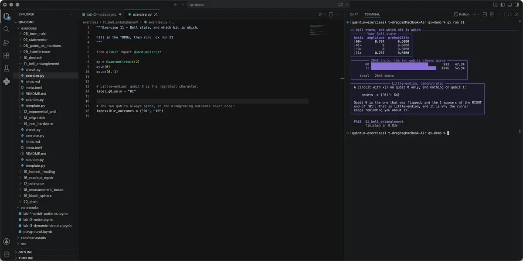
Task: Close the terminal panel
Action: 517,14
